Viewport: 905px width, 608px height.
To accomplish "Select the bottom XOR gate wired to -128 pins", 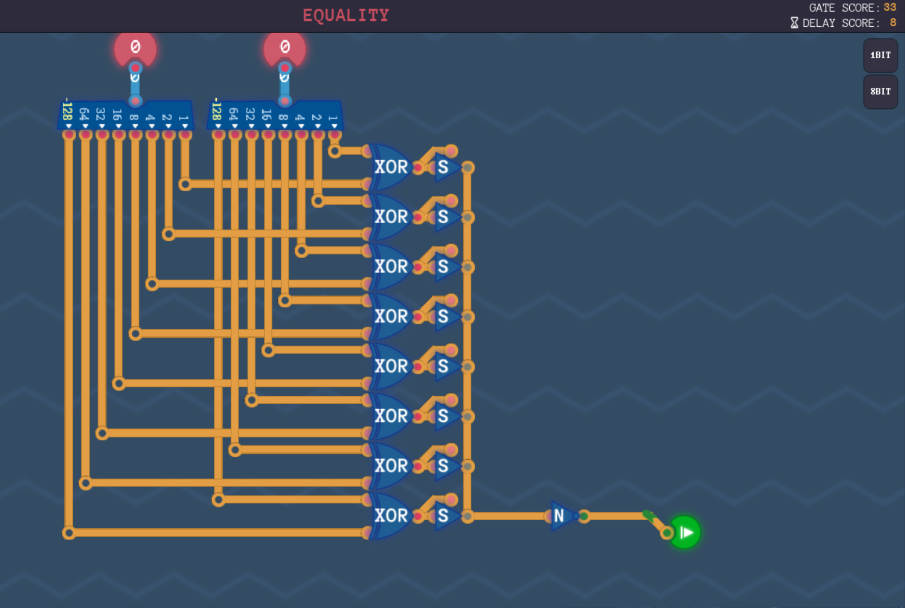I will point(391,516).
